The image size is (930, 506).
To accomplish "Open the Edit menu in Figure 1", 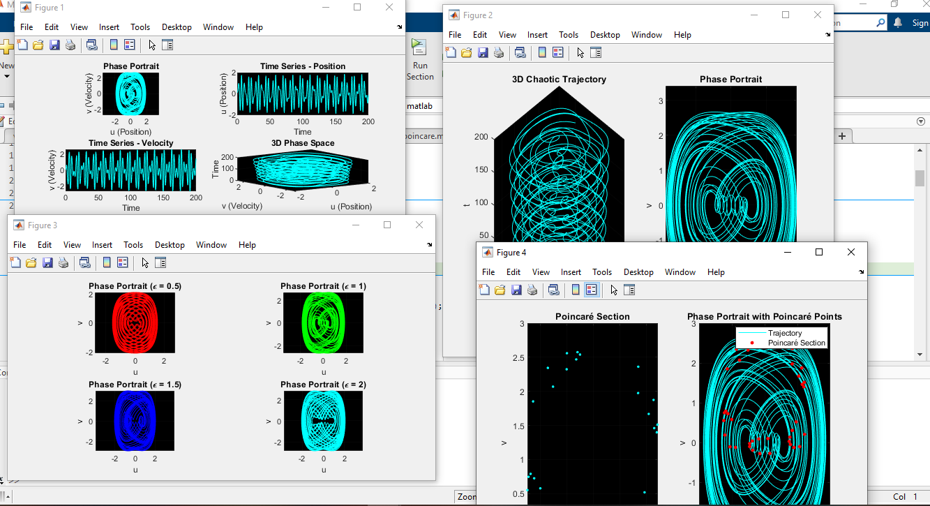I will click(x=52, y=27).
